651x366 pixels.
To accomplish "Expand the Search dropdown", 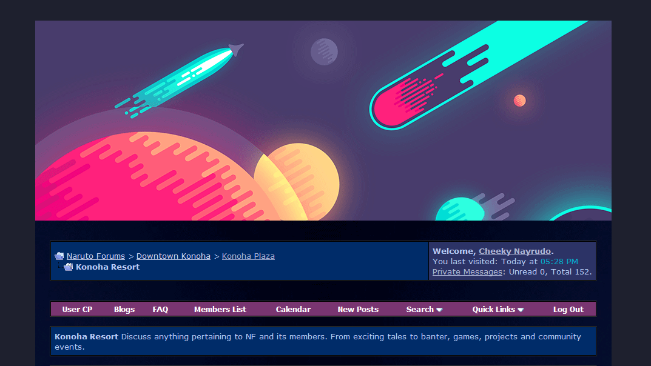I will [424, 309].
